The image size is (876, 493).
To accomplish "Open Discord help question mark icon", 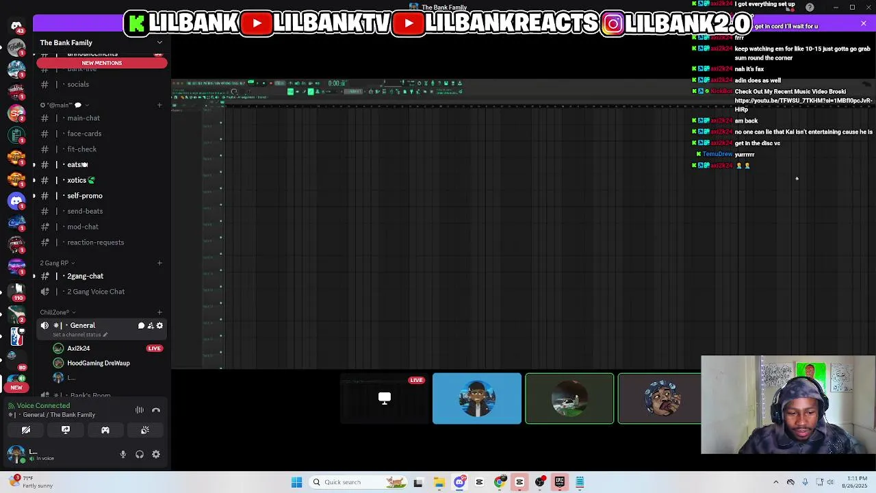I will click(810, 8).
